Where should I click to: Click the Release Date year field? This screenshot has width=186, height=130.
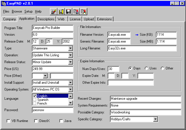67,41
